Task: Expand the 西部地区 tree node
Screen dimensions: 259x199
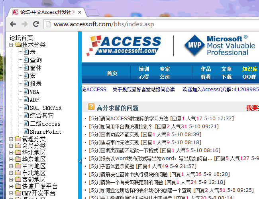Action: pos(11,179)
